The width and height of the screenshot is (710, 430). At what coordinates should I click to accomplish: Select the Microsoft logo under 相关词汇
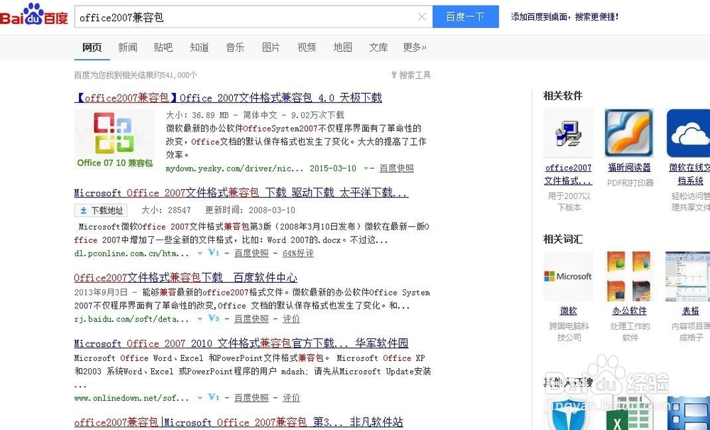(568, 276)
